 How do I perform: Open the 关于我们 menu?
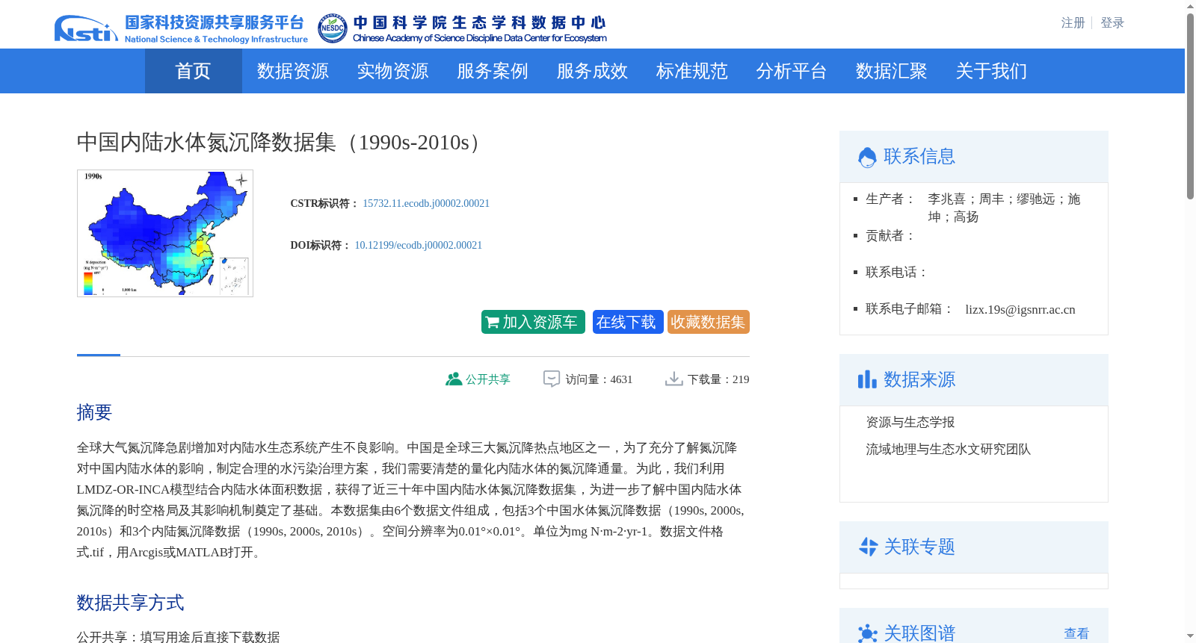(x=991, y=71)
